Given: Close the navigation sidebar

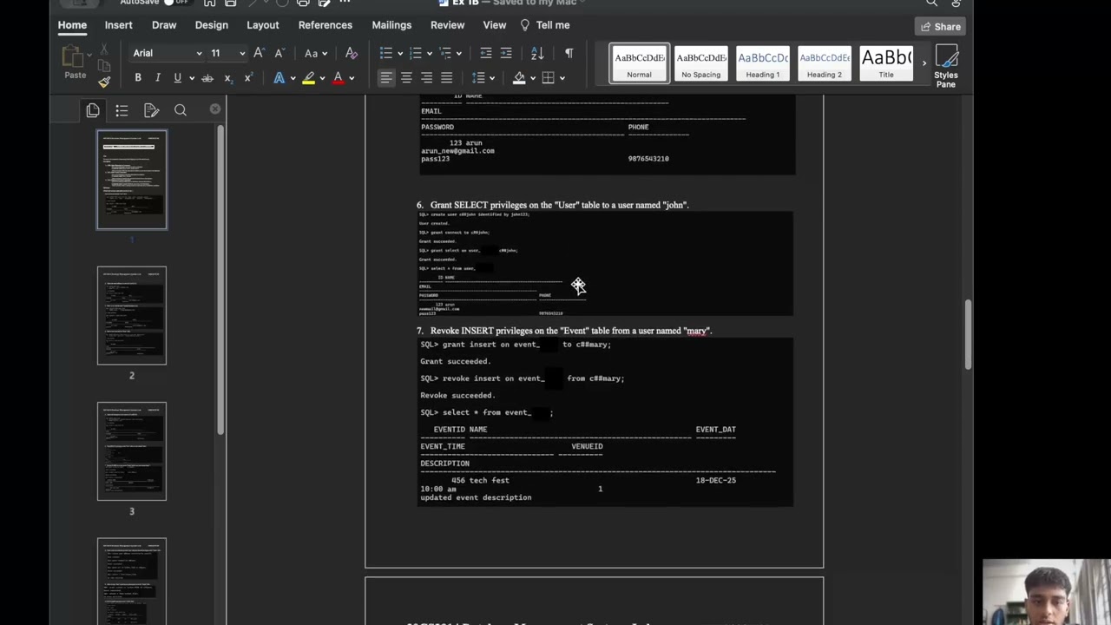Looking at the screenshot, I should click(215, 109).
